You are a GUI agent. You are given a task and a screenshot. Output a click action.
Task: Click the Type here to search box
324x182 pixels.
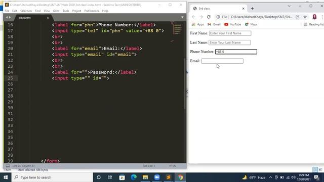52,177
